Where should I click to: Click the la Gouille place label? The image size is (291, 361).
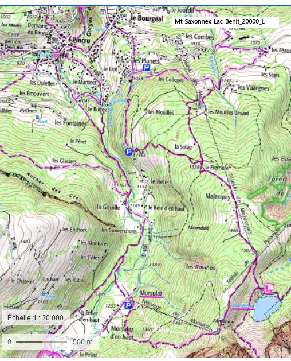point(108,207)
